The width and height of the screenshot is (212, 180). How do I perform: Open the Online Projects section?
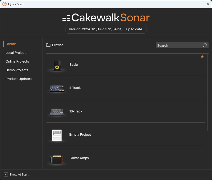[17, 61]
